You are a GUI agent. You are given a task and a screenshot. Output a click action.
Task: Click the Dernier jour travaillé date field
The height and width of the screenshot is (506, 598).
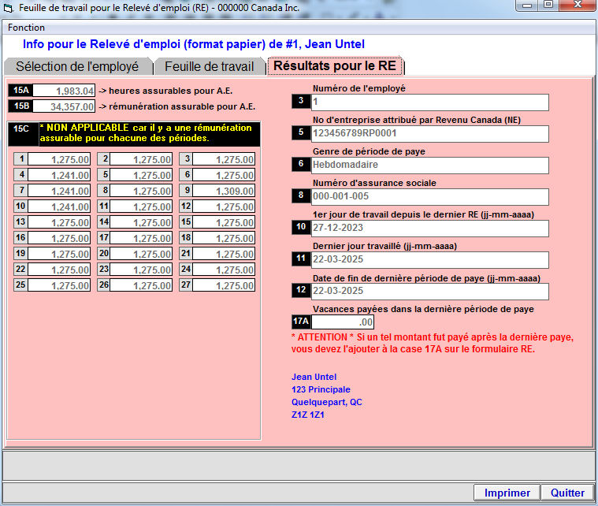click(x=430, y=259)
